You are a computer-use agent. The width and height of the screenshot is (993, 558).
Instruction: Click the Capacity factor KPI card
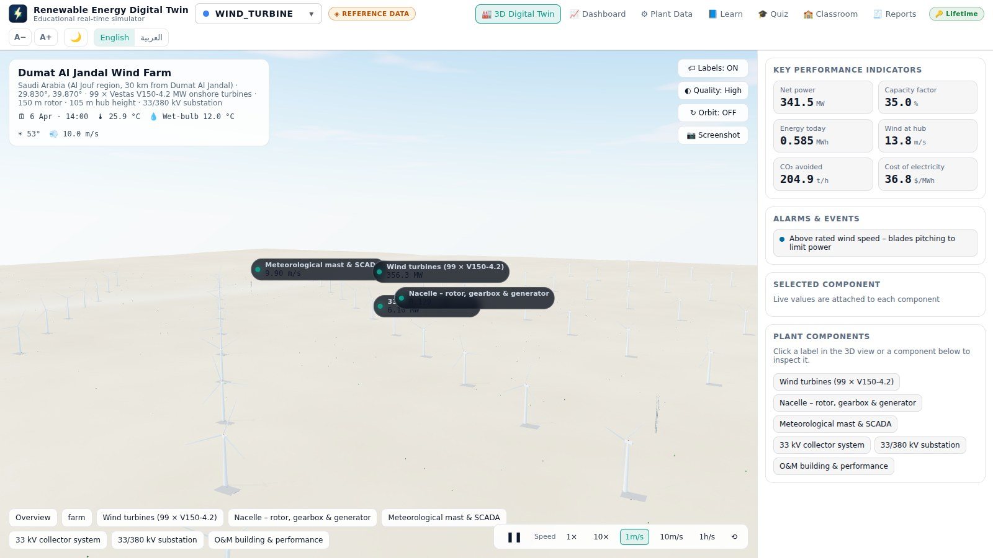pos(927,97)
